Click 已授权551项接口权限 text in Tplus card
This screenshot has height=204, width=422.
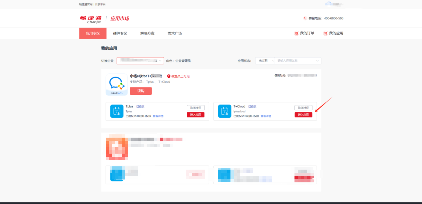(138, 116)
